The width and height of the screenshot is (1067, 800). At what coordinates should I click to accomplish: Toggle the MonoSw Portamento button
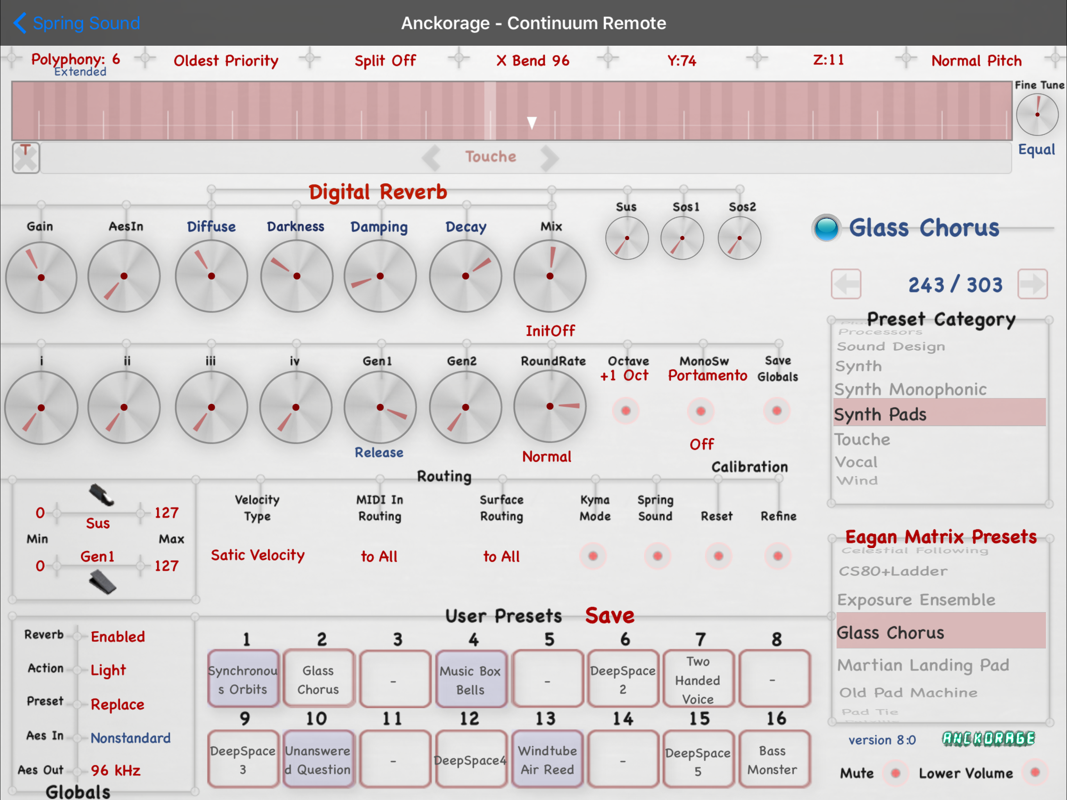pyautogui.click(x=701, y=411)
